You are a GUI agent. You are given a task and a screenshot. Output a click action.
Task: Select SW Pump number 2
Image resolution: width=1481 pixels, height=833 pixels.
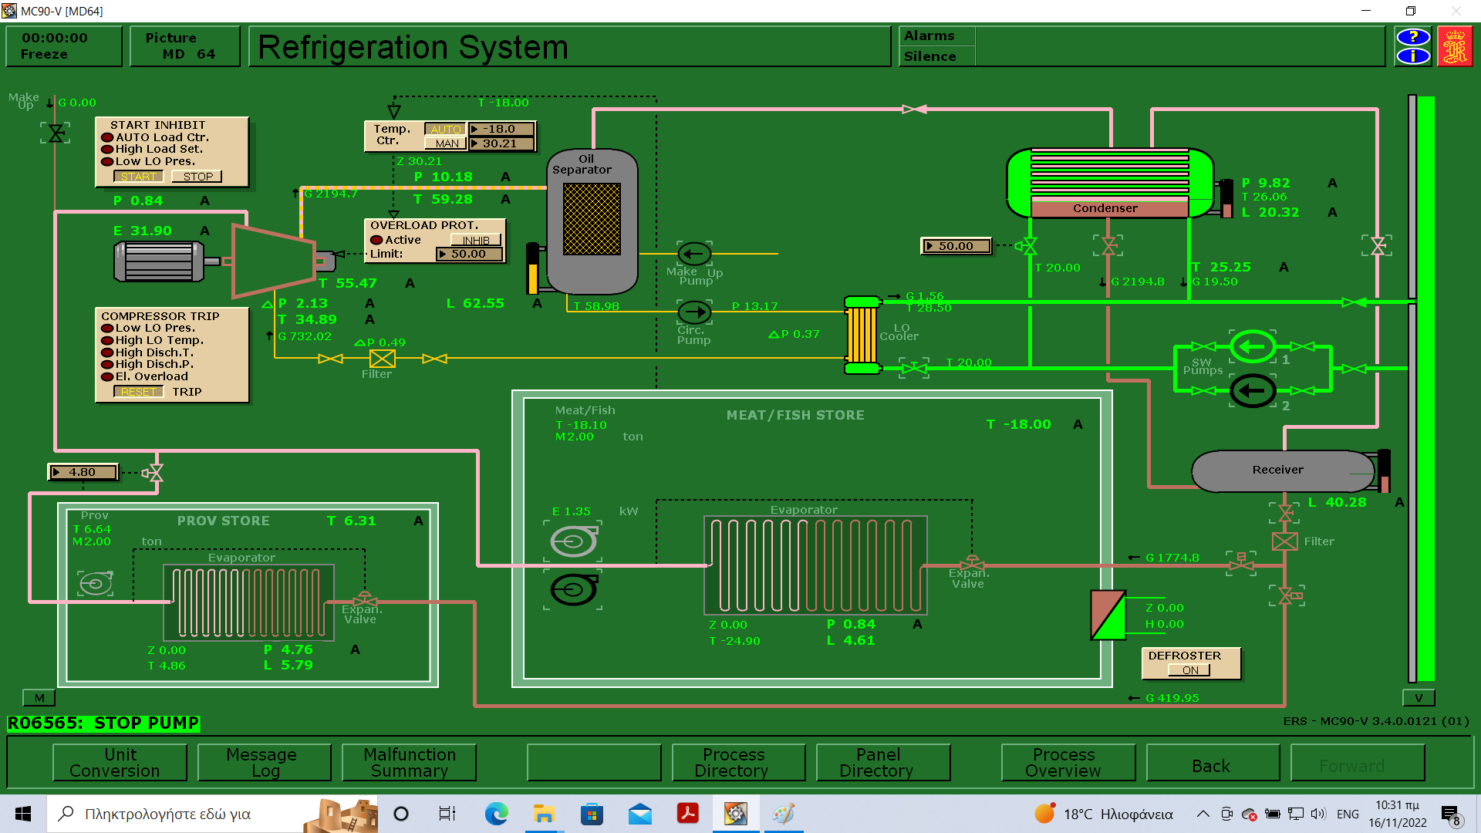click(x=1252, y=391)
